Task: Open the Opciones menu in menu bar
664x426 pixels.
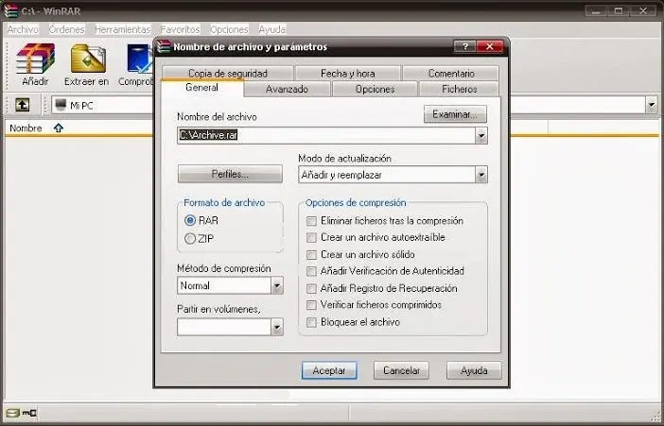Action: click(229, 29)
